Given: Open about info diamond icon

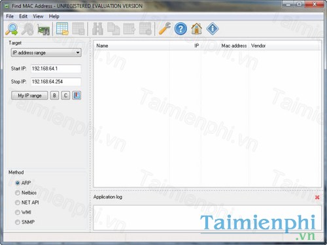Looking at the screenshot, I should [213, 29].
